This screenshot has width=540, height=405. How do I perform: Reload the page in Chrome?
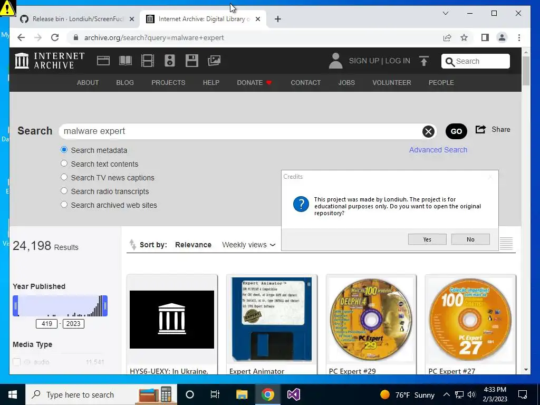tap(55, 37)
